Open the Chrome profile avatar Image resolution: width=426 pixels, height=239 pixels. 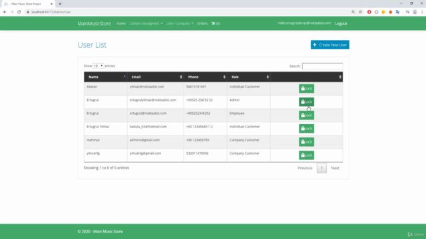(x=415, y=12)
